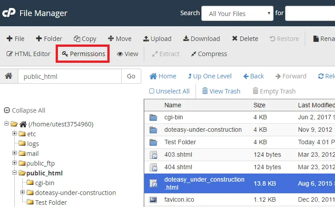The width and height of the screenshot is (335, 207).
Task: Select the favicon.ico file row
Action: click(179, 199)
